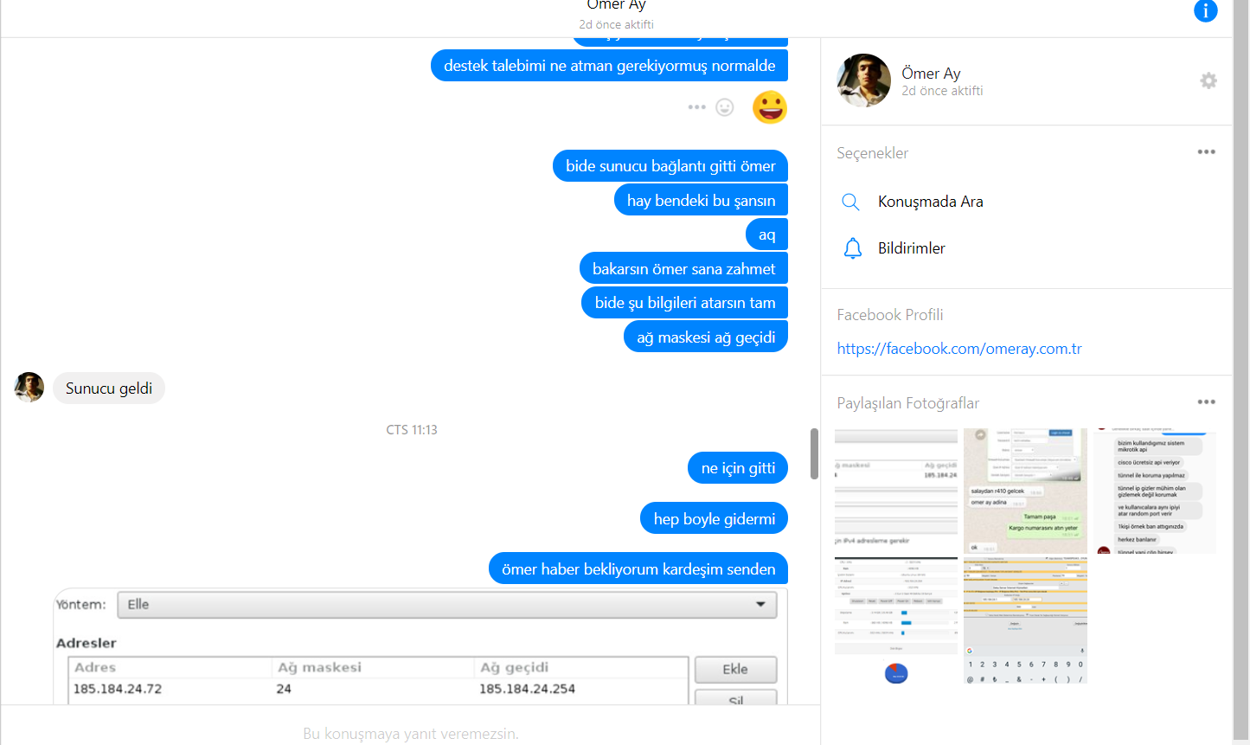Open the Facebook profile link omeray.com.tr
This screenshot has width=1250, height=745.
959,349
